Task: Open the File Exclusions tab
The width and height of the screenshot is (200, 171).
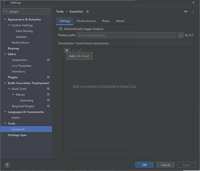Action: pos(86,21)
